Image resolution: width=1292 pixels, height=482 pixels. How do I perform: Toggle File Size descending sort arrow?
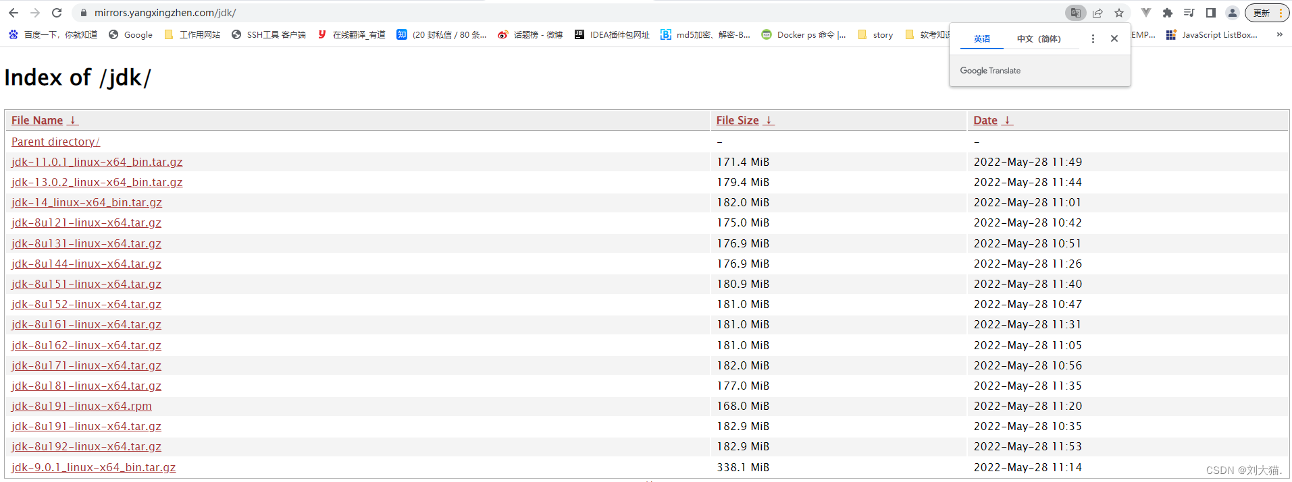point(769,120)
